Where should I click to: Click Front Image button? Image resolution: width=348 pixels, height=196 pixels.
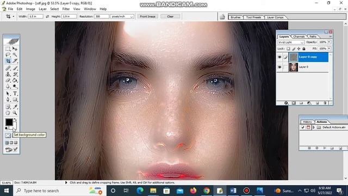click(147, 16)
